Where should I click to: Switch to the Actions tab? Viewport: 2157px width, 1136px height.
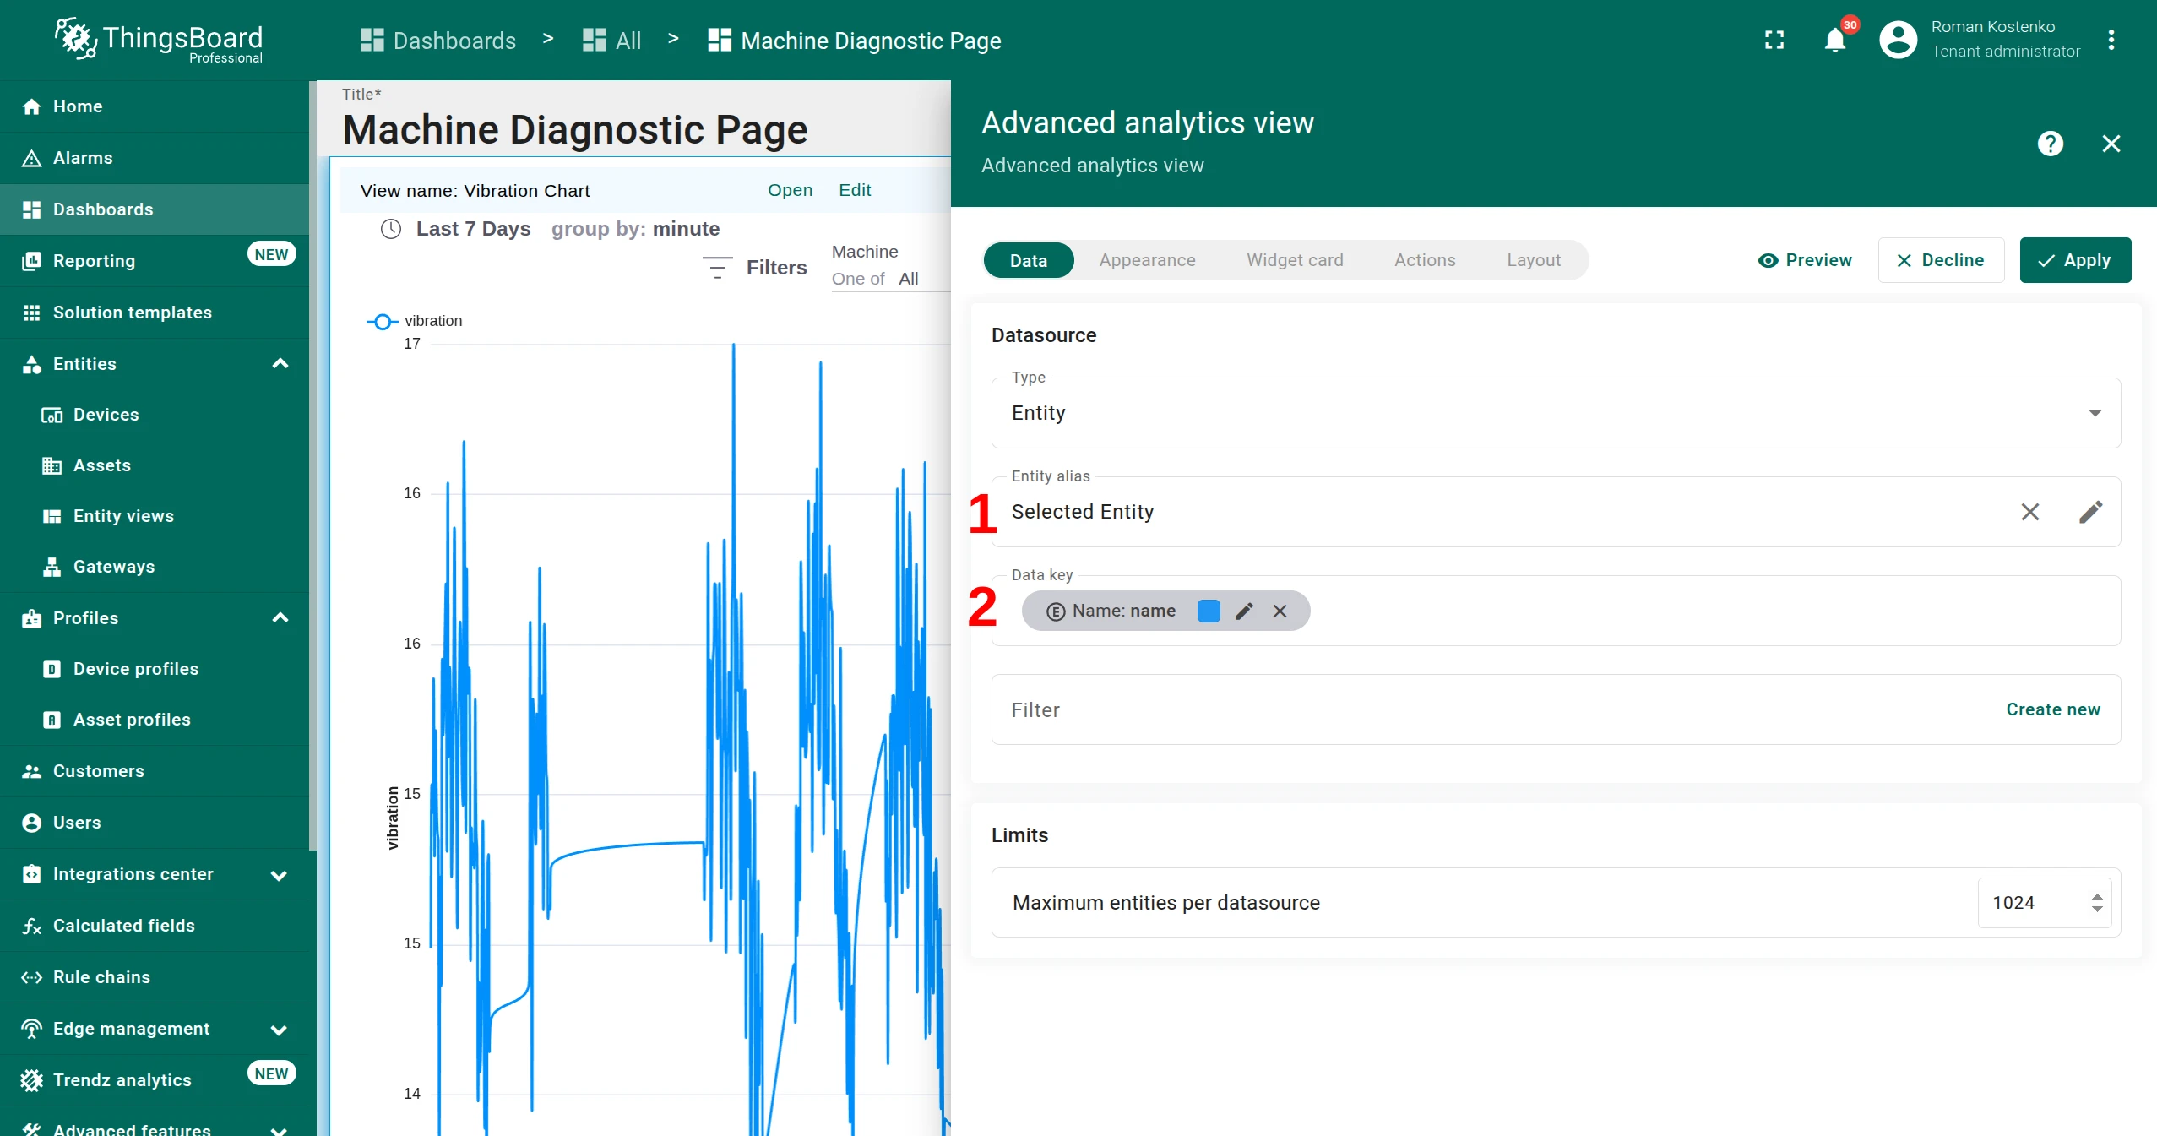click(1425, 260)
